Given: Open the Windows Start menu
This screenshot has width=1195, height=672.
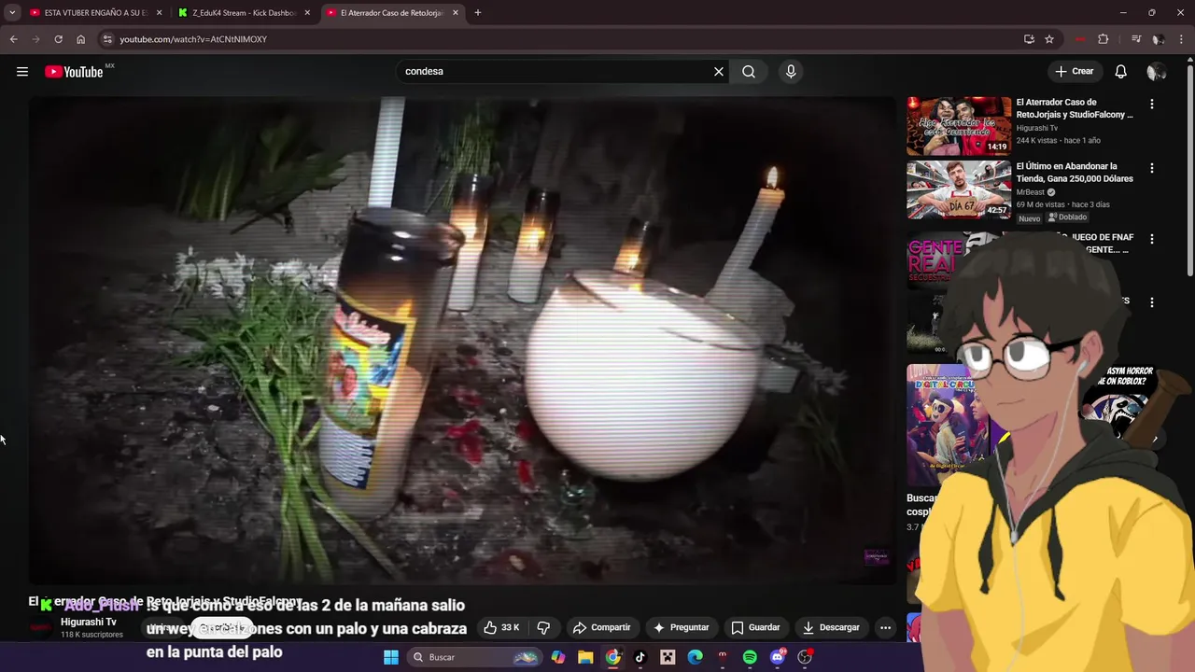Looking at the screenshot, I should (391, 657).
